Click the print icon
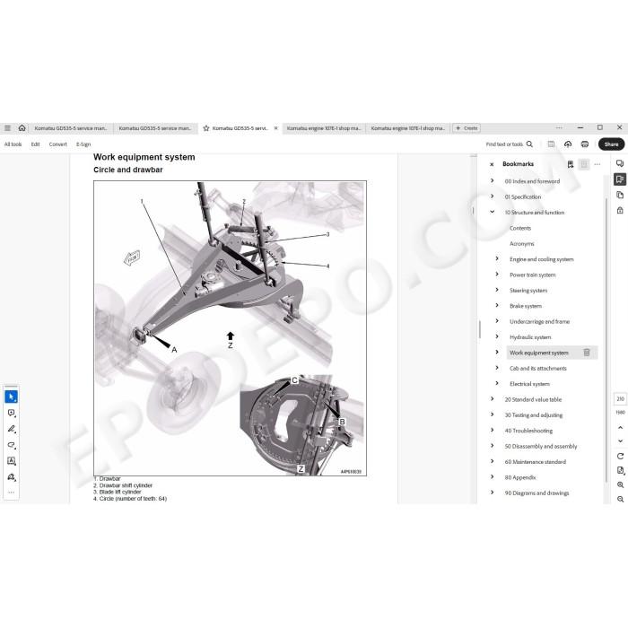628x628 pixels. [585, 144]
